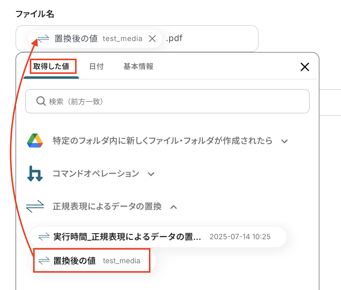
Task: Click the swap icon in the 実行時間 item
Action: coord(44,236)
